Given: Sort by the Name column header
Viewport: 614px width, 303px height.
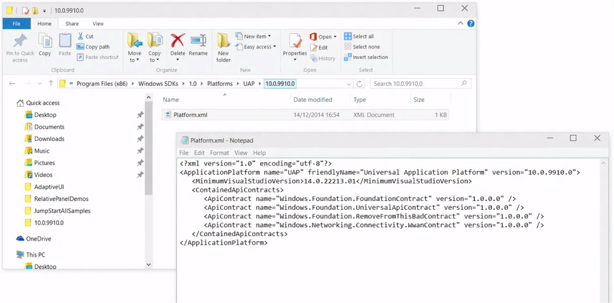Looking at the screenshot, I should click(171, 99).
